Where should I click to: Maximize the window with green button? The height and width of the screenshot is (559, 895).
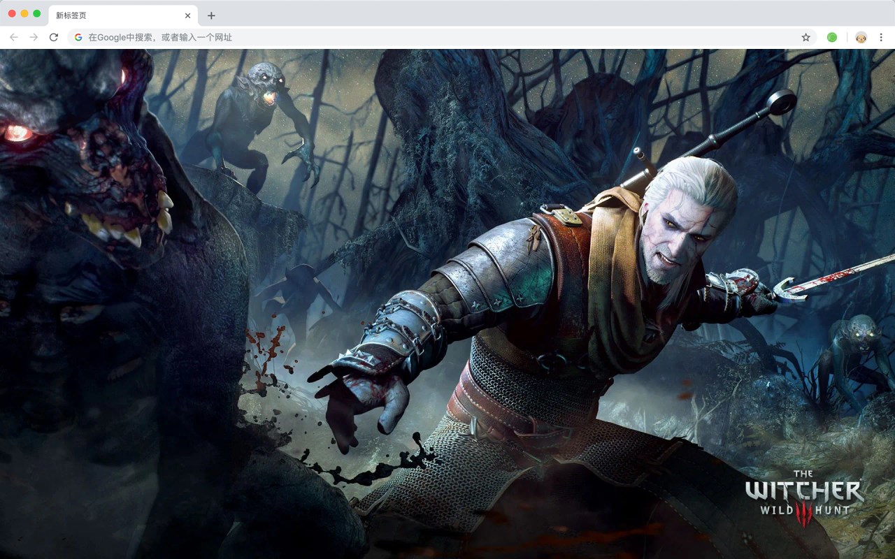tap(37, 13)
